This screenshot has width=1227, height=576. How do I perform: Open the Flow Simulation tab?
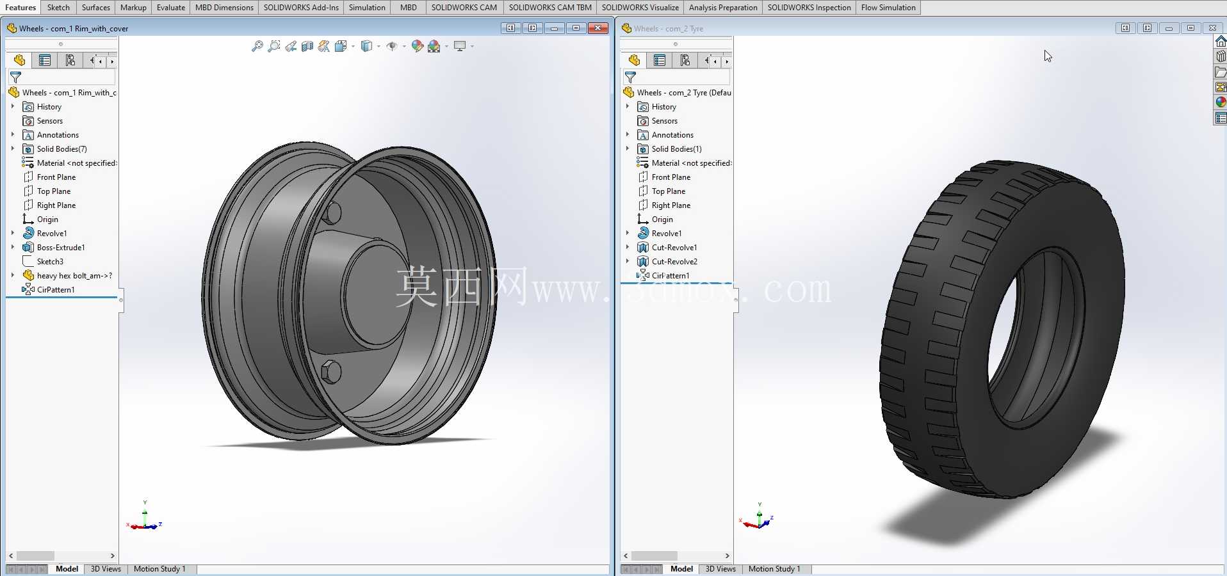tap(888, 8)
